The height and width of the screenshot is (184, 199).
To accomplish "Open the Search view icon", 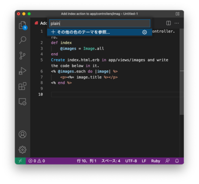I will [x=23, y=40].
